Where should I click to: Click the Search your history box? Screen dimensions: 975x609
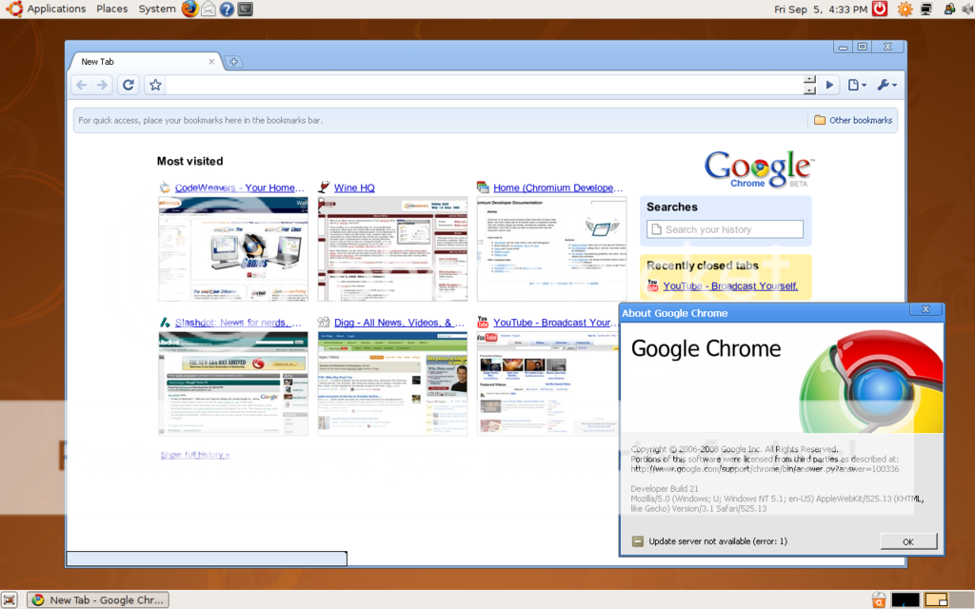[x=725, y=229]
